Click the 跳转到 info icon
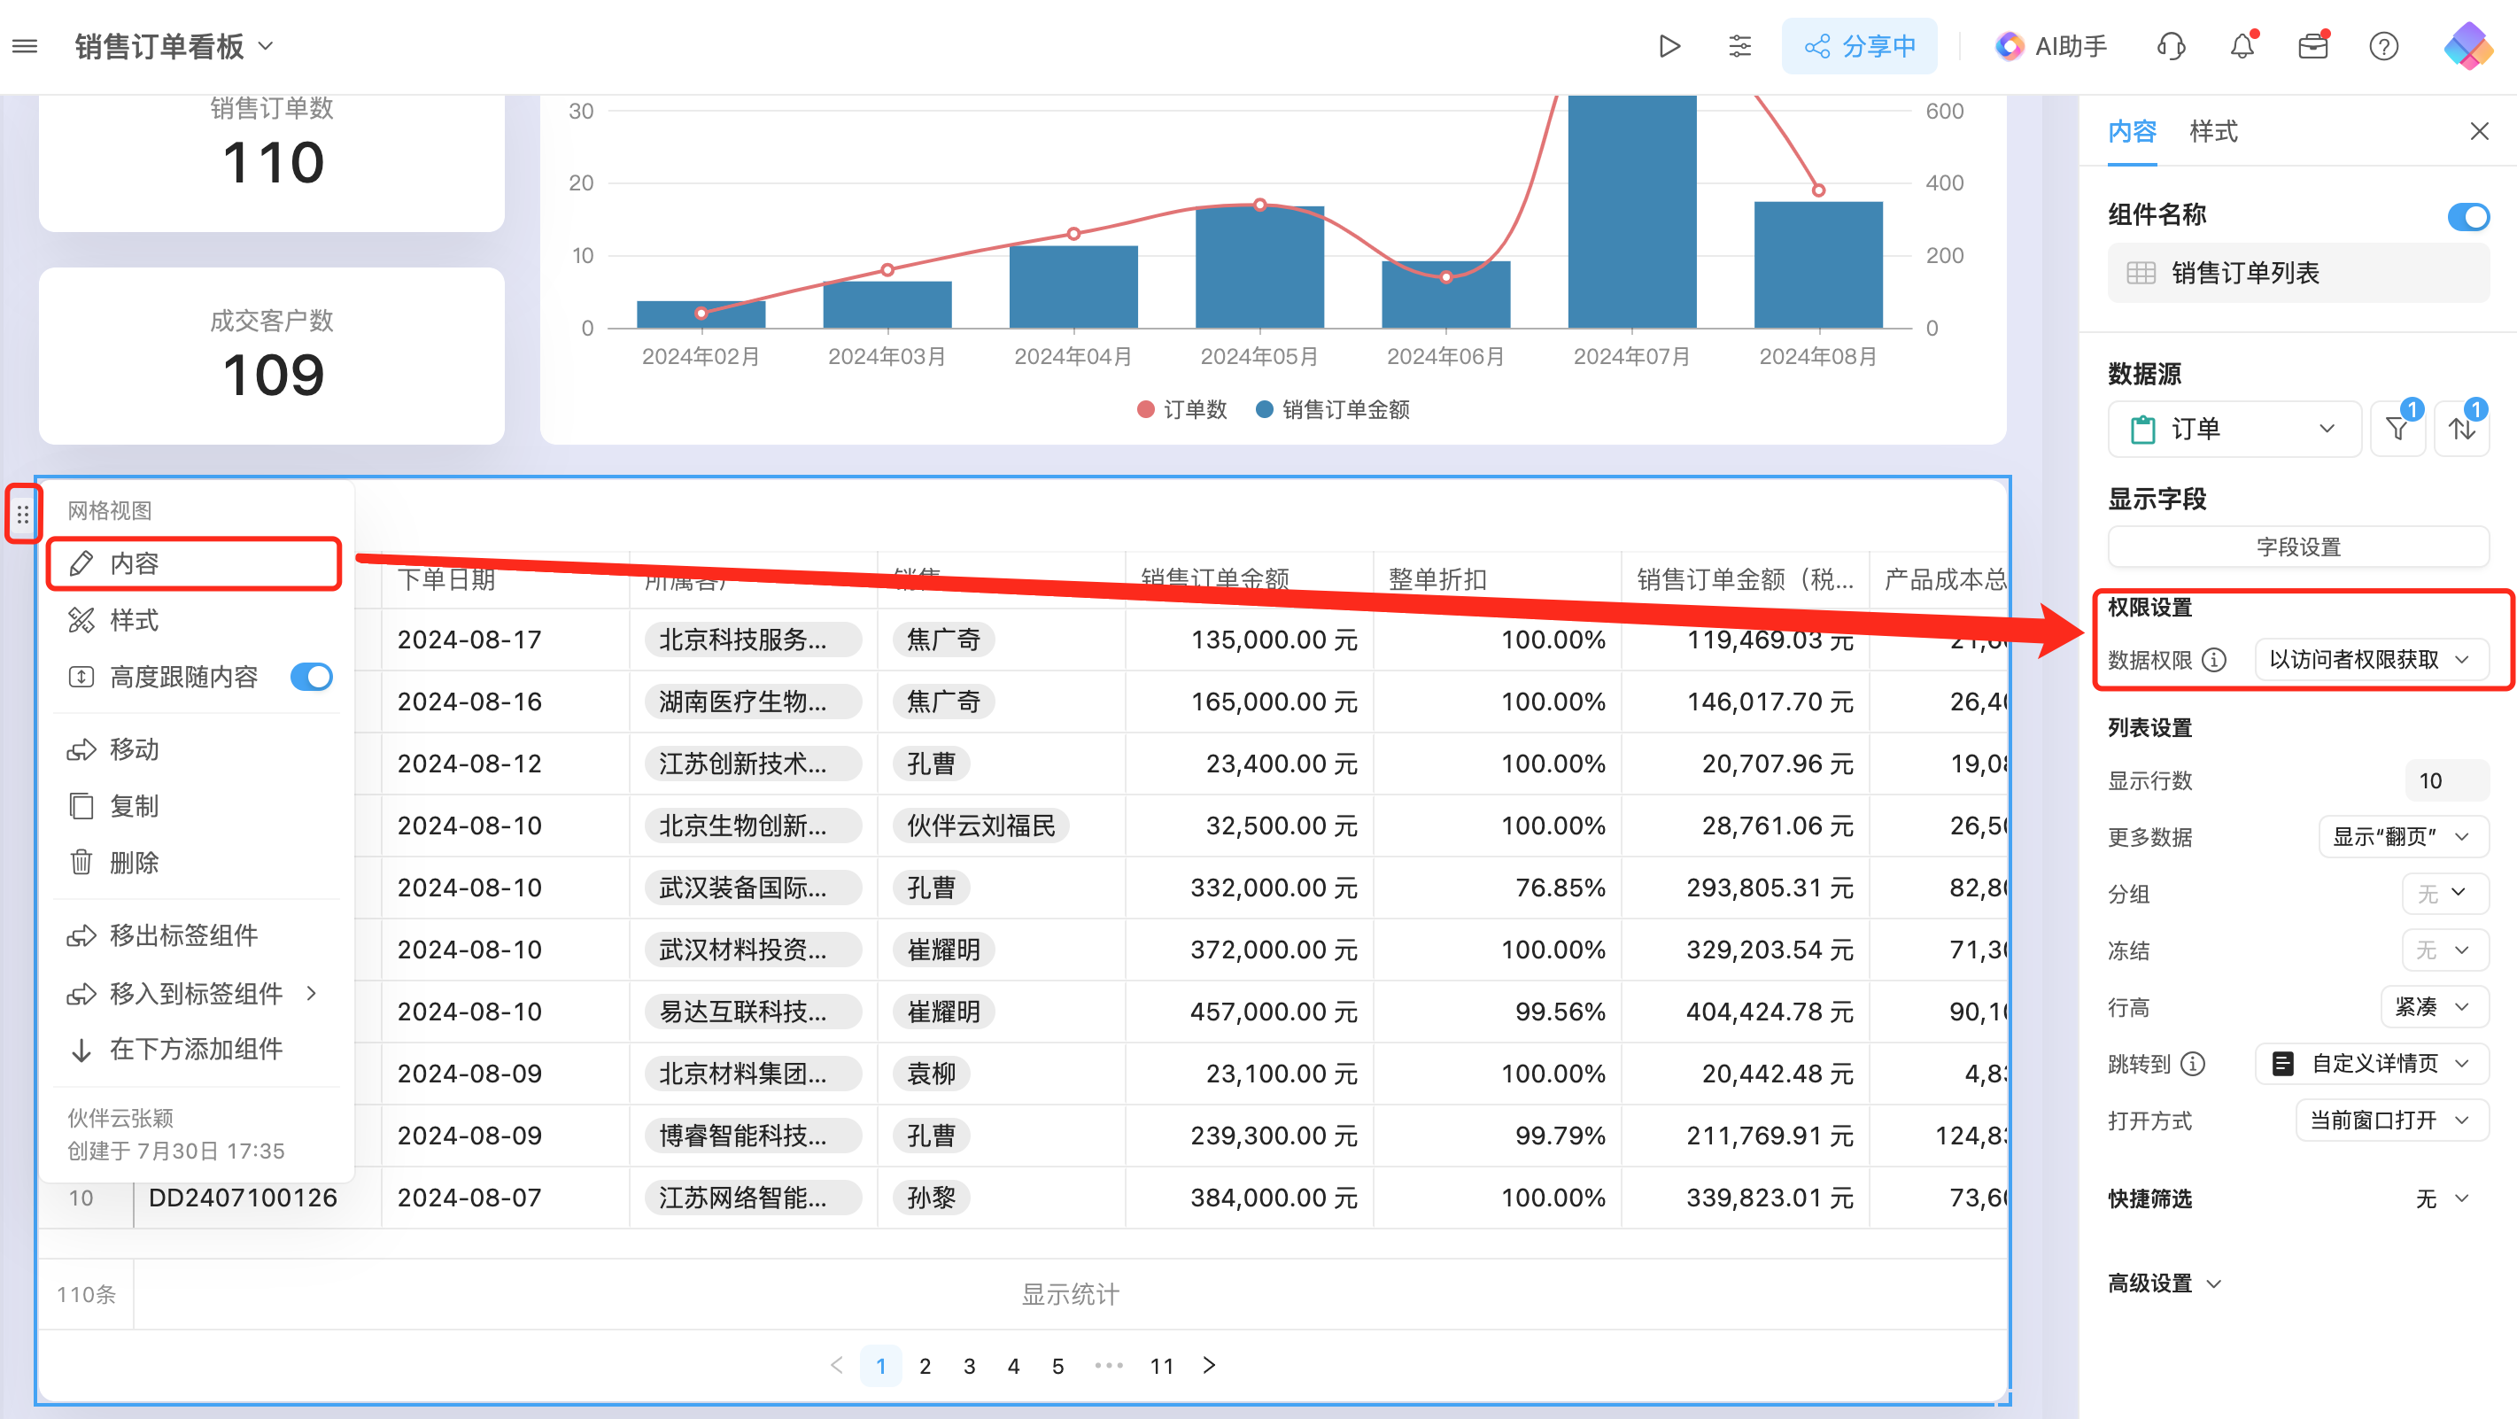This screenshot has width=2517, height=1419. [x=2193, y=1063]
